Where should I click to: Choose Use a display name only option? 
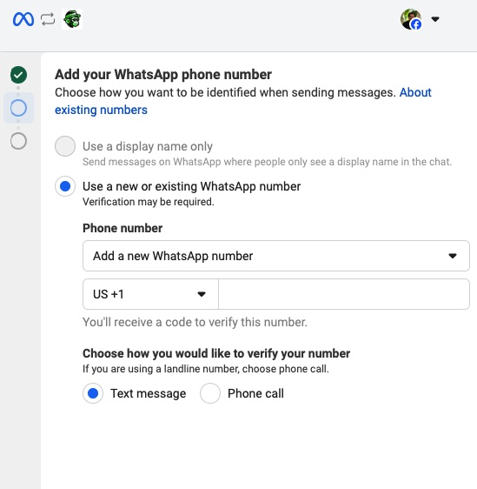65,146
